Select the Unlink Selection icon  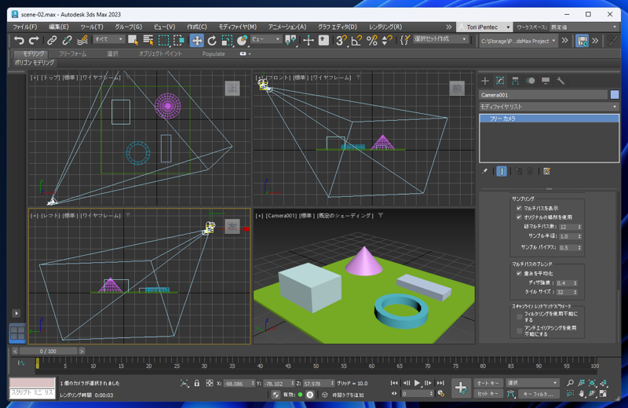point(67,41)
